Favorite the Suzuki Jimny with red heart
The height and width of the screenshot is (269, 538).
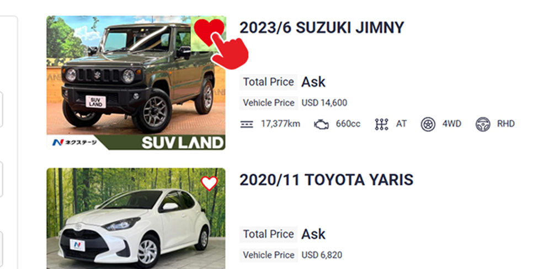[209, 31]
